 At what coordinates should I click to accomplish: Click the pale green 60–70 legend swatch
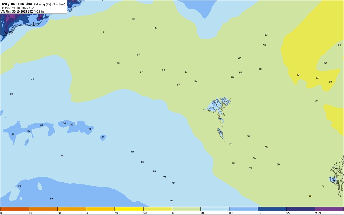coord(186,209)
